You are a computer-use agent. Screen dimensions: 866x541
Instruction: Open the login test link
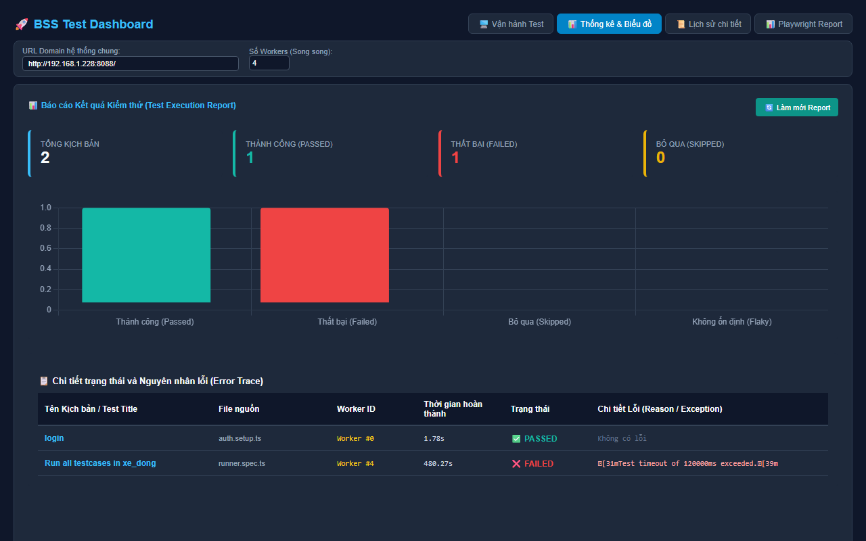pyautogui.click(x=54, y=438)
